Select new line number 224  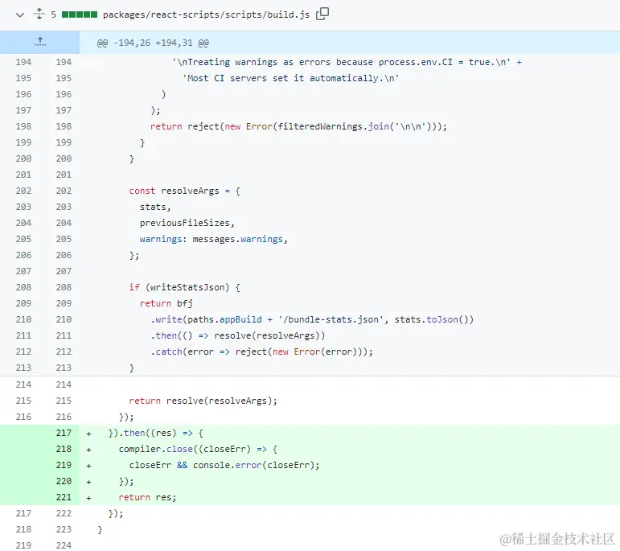pyautogui.click(x=64, y=545)
